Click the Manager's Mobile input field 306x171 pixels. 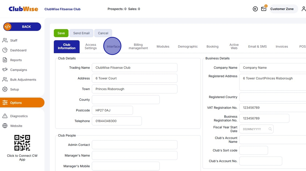(x=126, y=166)
